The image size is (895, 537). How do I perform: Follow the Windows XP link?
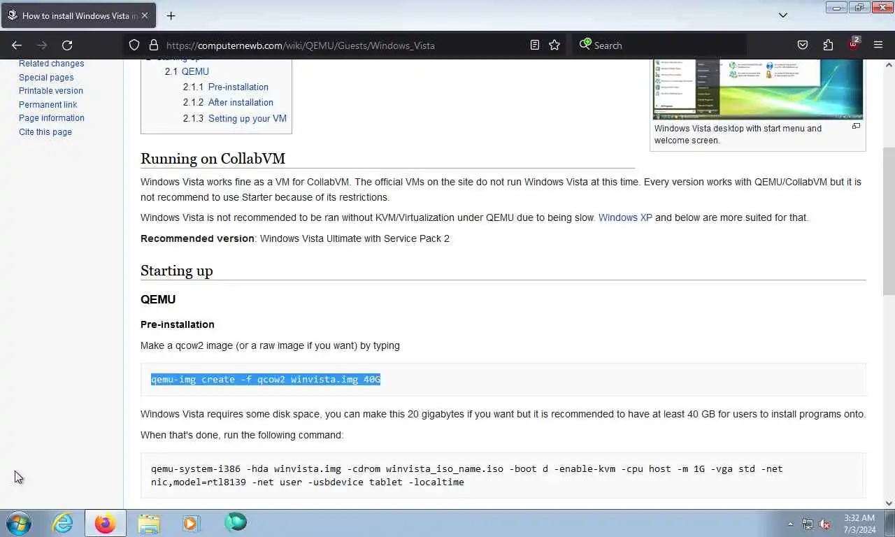(x=625, y=217)
